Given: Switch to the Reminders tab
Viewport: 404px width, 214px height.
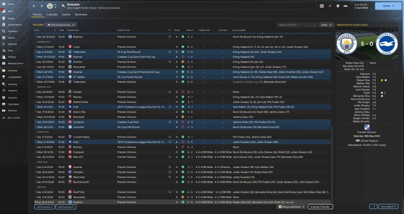Looking at the screenshot, I should click(81, 15).
